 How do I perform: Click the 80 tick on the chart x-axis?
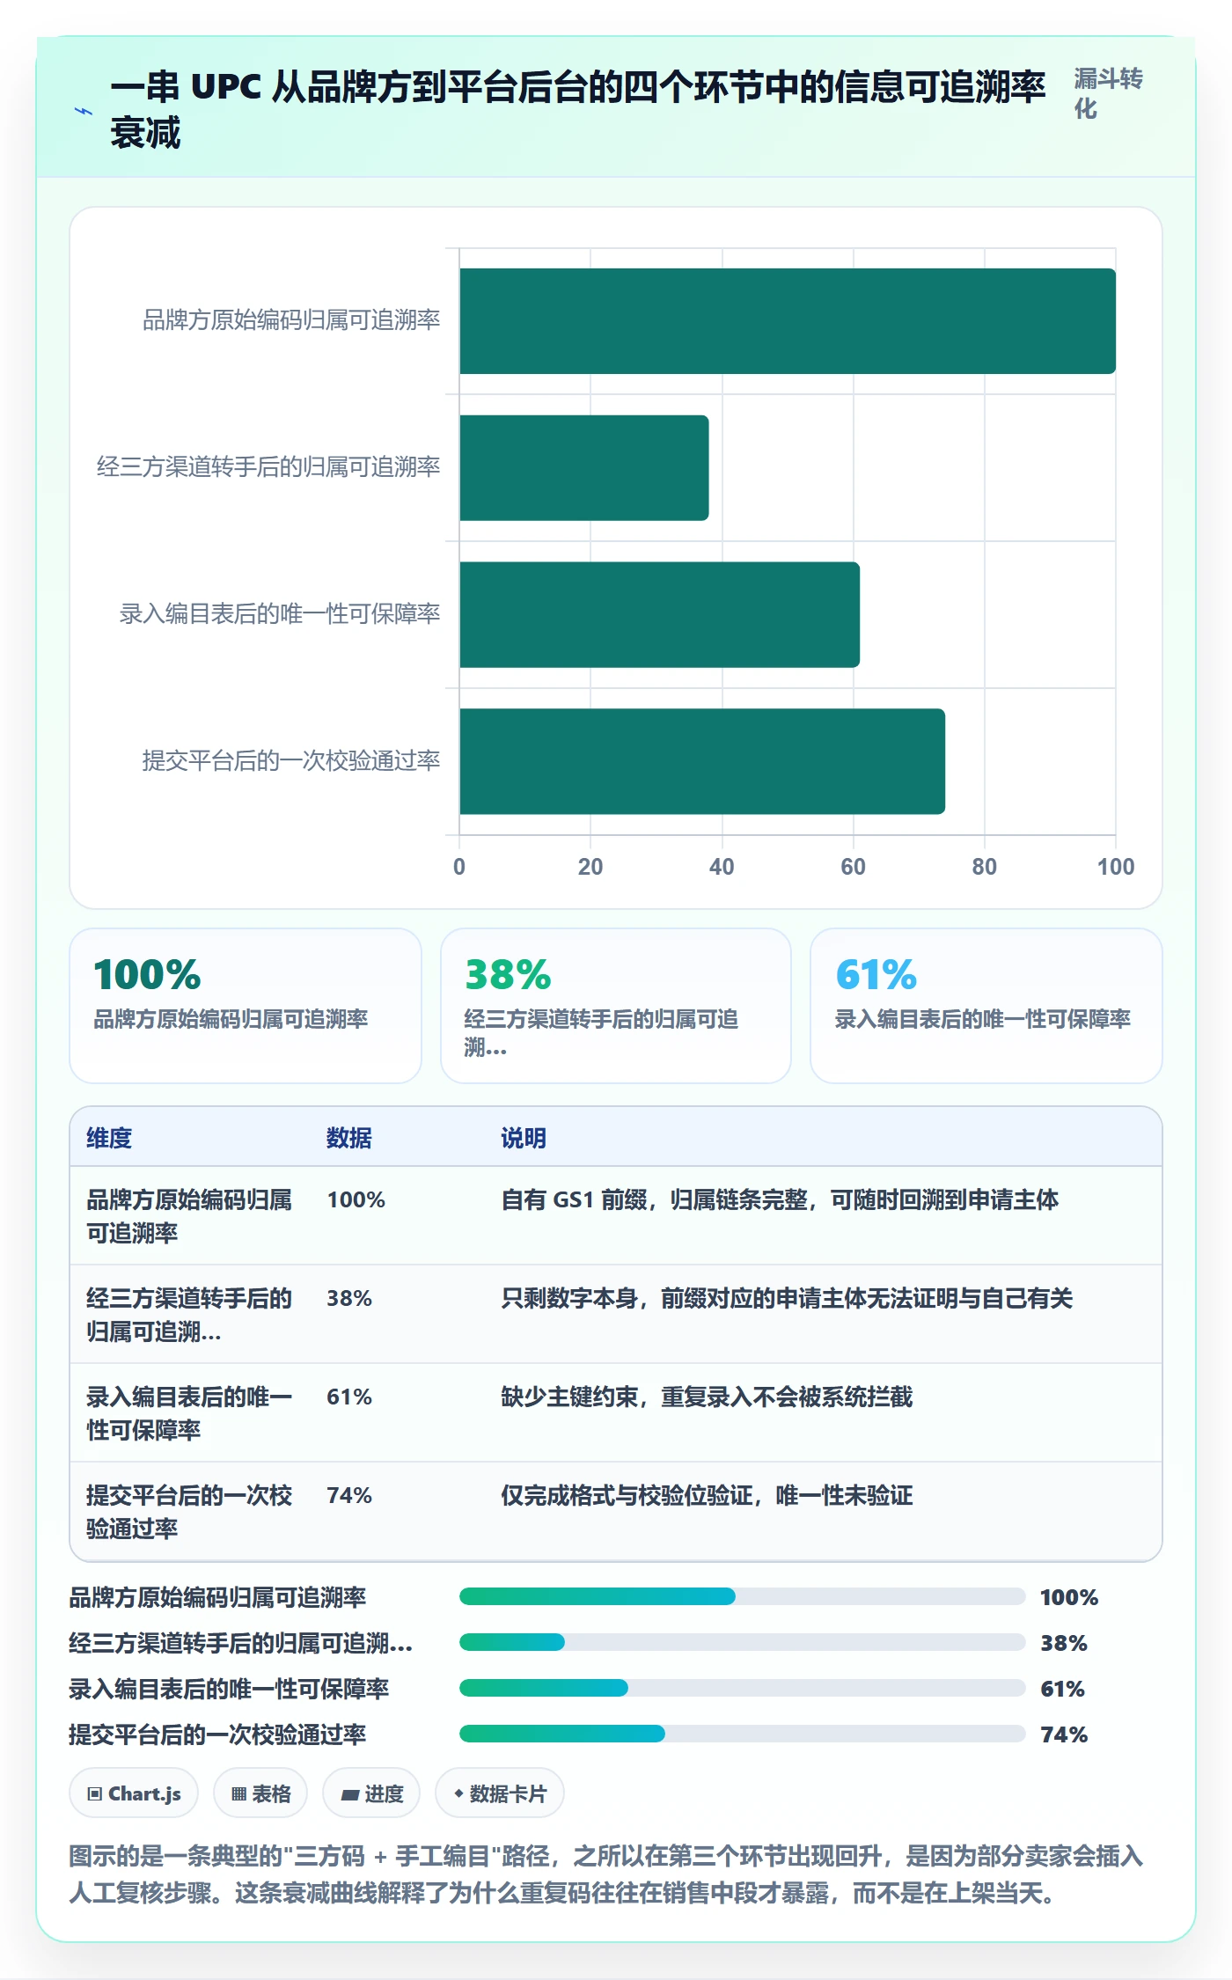(984, 867)
